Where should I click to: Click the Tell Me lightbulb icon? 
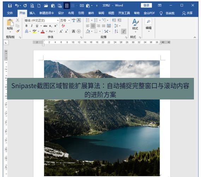(x=161, y=13)
